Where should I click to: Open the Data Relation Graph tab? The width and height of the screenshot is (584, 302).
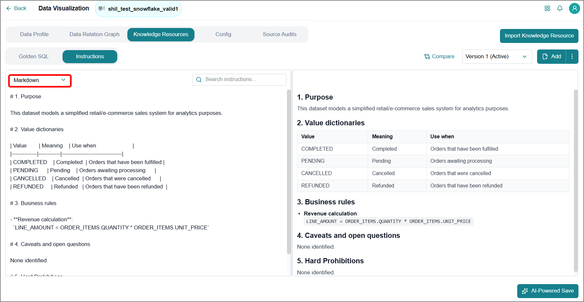94,34
